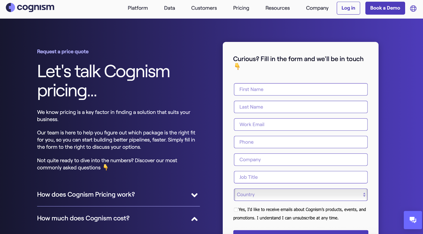Select the Platform navigation item

pyautogui.click(x=137, y=8)
